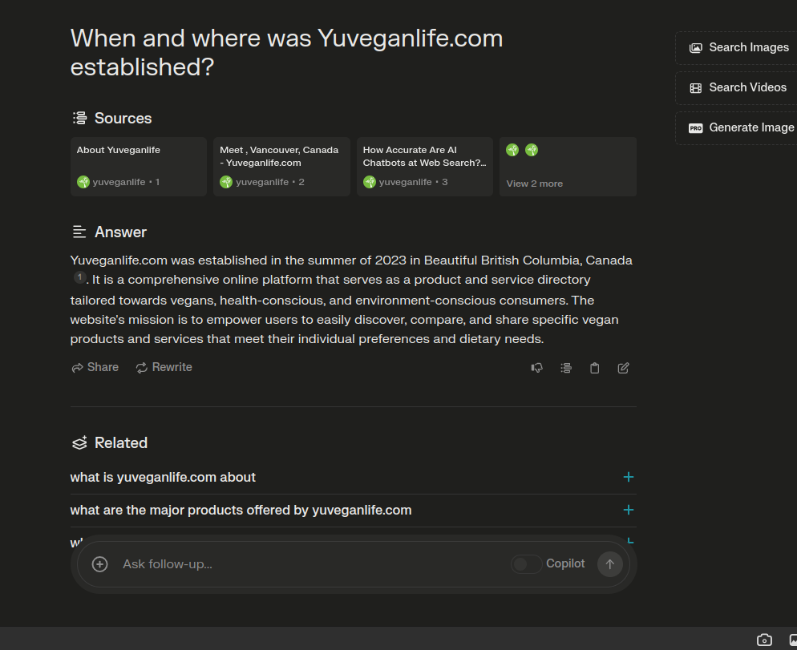Copy answer with clipboard icon
The width and height of the screenshot is (797, 650).
click(x=594, y=368)
